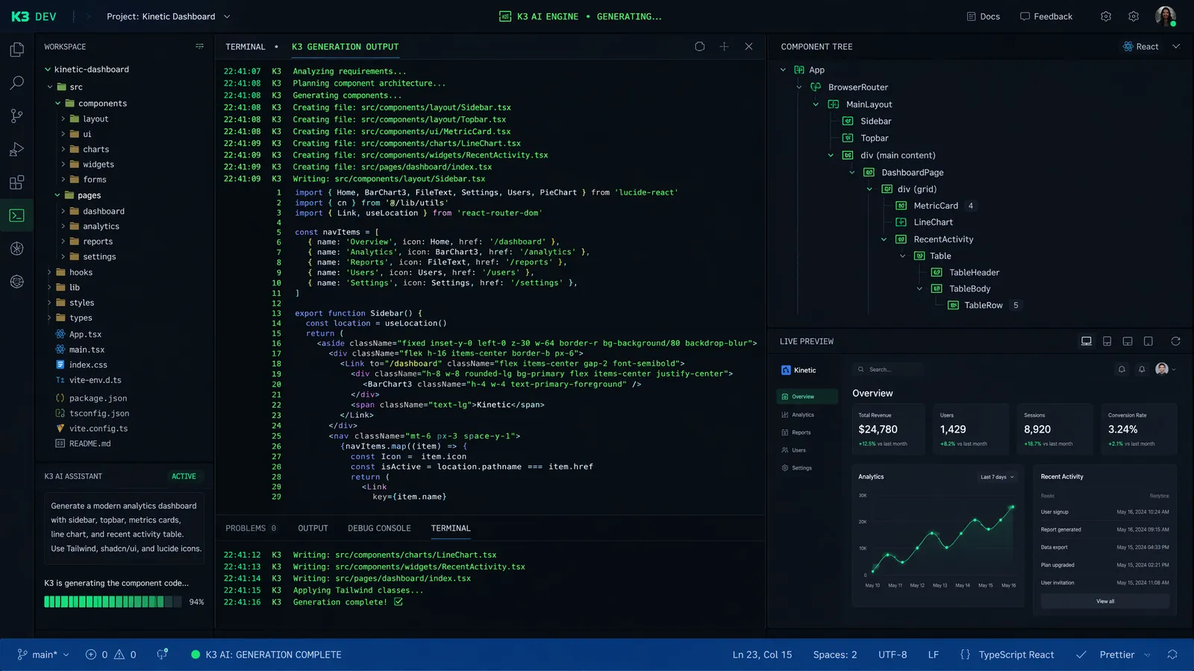The image size is (1194, 671).
Task: Click the sync icon at status bar end
Action: coord(1172,655)
